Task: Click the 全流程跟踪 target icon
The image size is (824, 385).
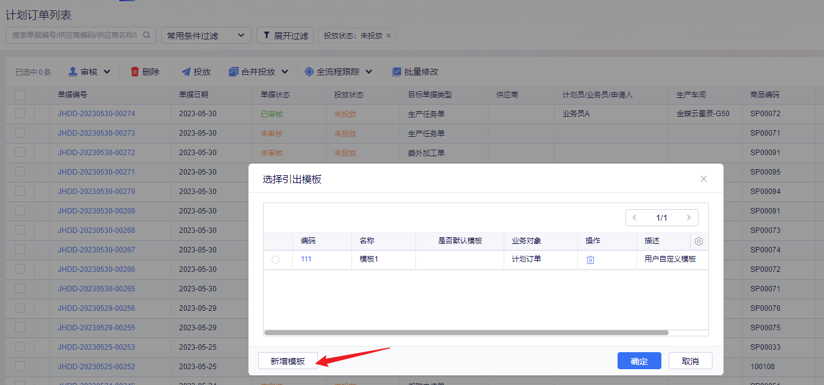Action: [309, 72]
